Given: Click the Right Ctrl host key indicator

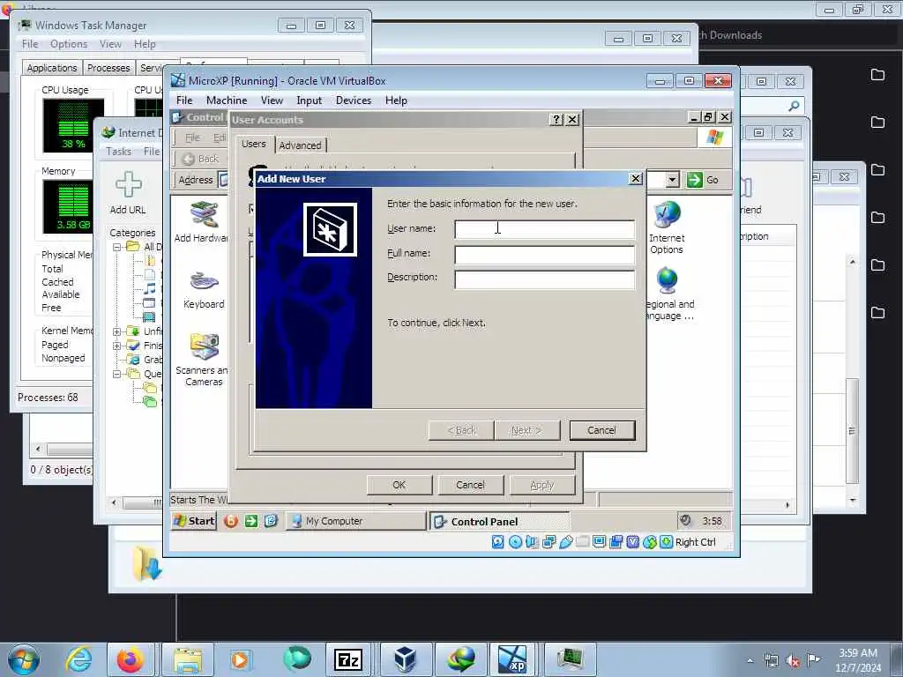Looking at the screenshot, I should (695, 542).
